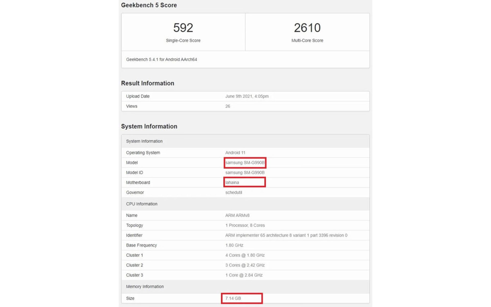Click the 1 Processor, 8 Cores topology
The image size is (491, 307).
245,225
